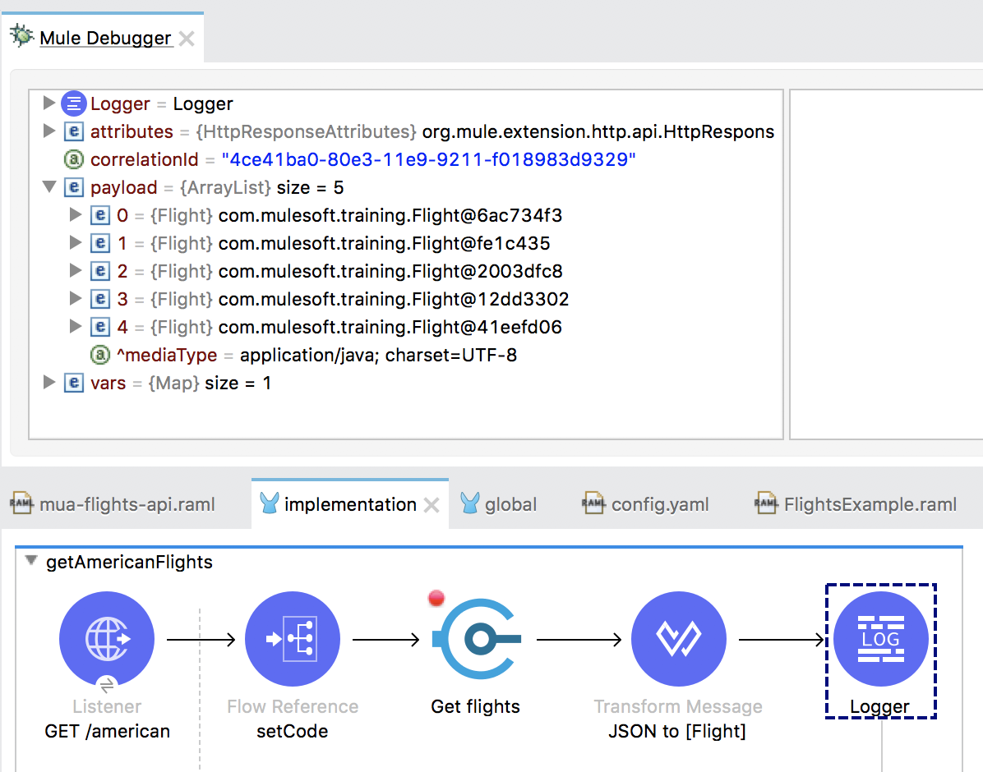983x772 pixels.
Task: Click icon for Flight@41eefd06 entry
Action: pyautogui.click(x=100, y=327)
